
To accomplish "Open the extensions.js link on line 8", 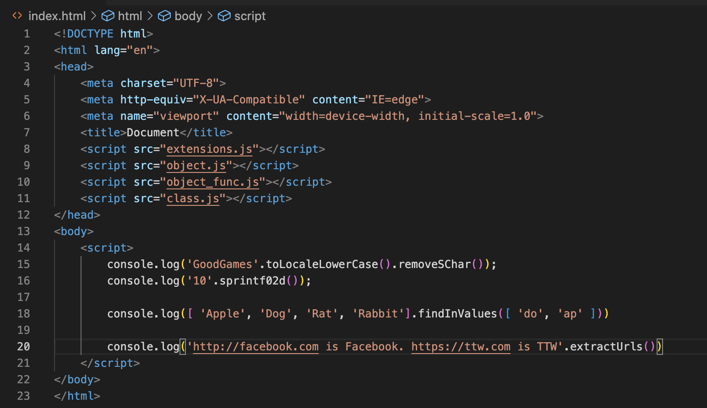I will [x=209, y=149].
